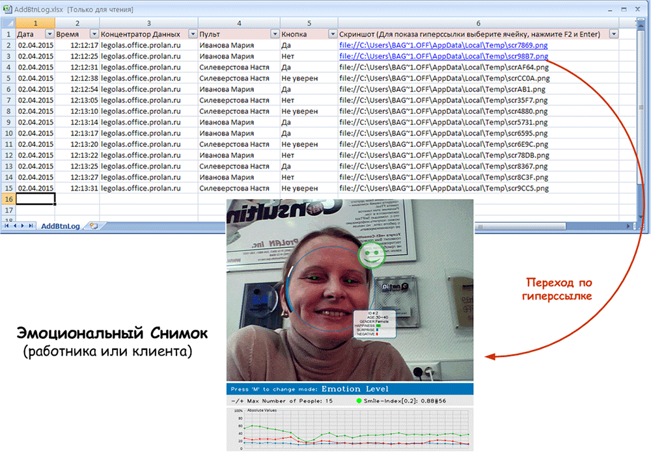
Task: Open the Время column filter dropdown
Action: (x=94, y=34)
